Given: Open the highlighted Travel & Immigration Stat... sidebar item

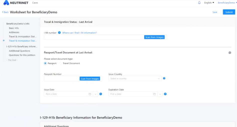Looking at the screenshot, I should [23, 41].
